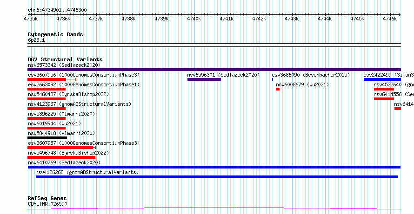The width and height of the screenshot is (414, 214).
Task: Click the 4742k ruler position
Action: pyautogui.click(x=259, y=19)
